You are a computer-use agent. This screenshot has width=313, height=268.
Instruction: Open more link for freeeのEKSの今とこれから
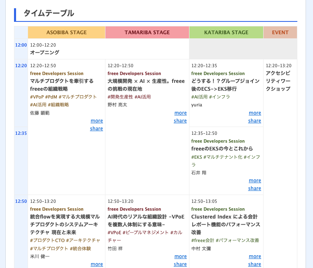click(x=255, y=181)
